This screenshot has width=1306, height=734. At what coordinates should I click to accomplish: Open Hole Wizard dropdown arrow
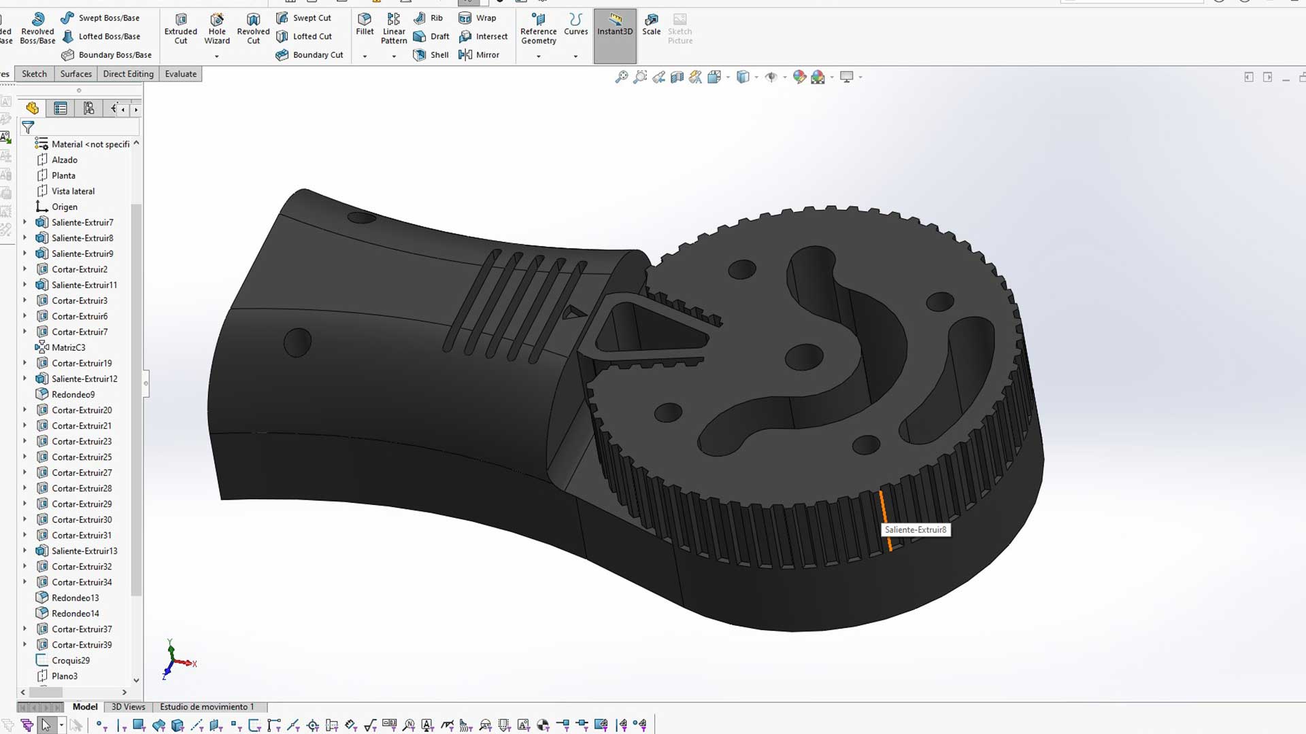click(x=217, y=56)
